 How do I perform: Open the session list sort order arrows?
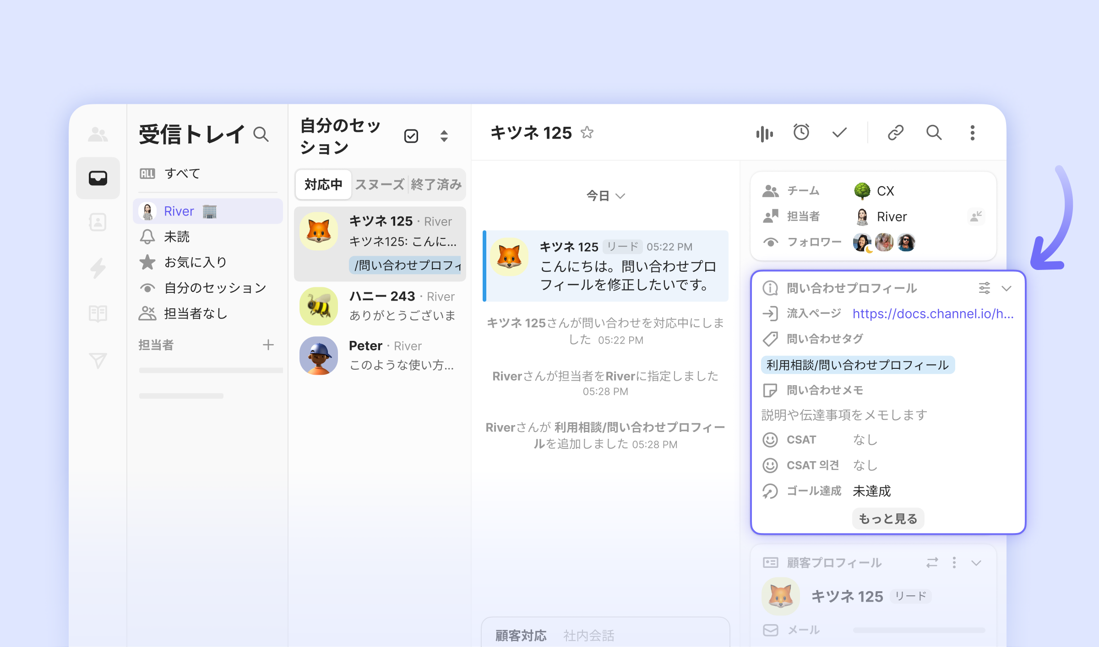coord(444,136)
